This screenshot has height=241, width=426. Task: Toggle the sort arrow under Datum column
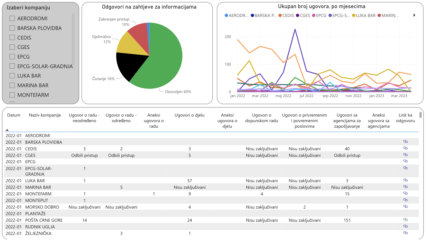click(7, 130)
